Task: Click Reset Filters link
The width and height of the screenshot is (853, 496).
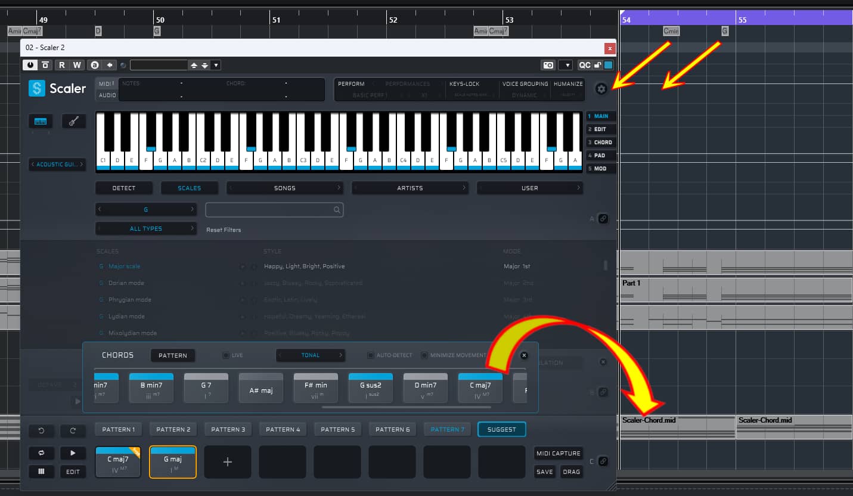Action: click(224, 230)
